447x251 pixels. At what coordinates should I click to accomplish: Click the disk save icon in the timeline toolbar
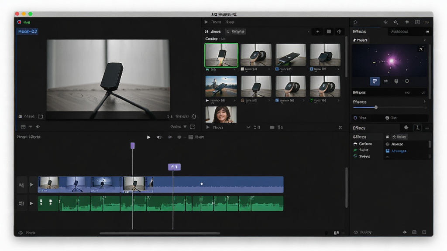click(191, 137)
